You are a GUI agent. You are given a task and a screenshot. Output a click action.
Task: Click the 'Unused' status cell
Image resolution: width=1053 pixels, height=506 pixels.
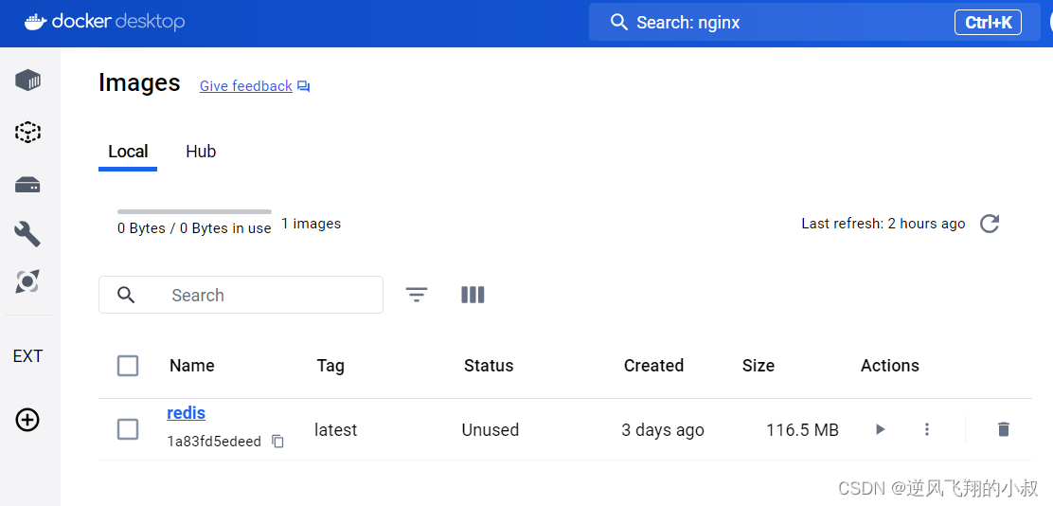[491, 429]
